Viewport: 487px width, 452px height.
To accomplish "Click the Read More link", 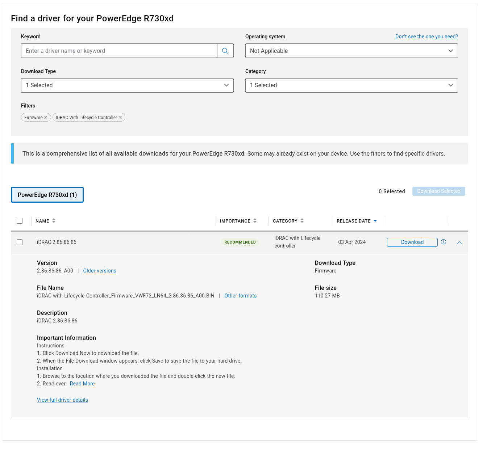I will tap(82, 384).
